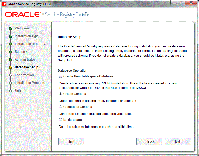Click the Database Setup step label

[x=26, y=67]
